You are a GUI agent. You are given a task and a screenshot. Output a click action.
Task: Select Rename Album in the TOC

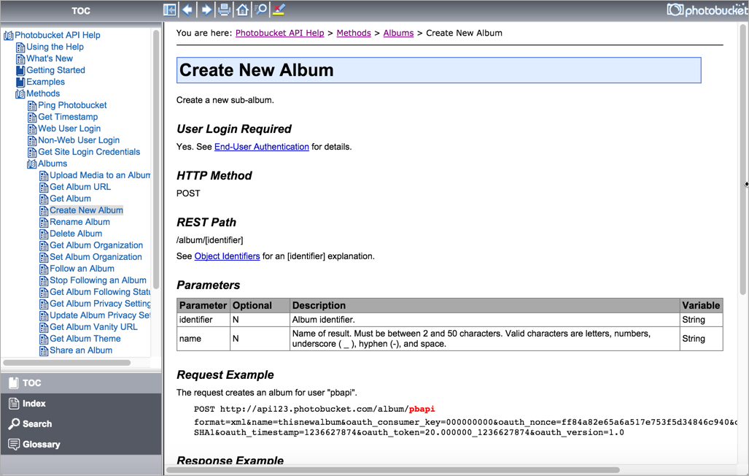pyautogui.click(x=79, y=222)
